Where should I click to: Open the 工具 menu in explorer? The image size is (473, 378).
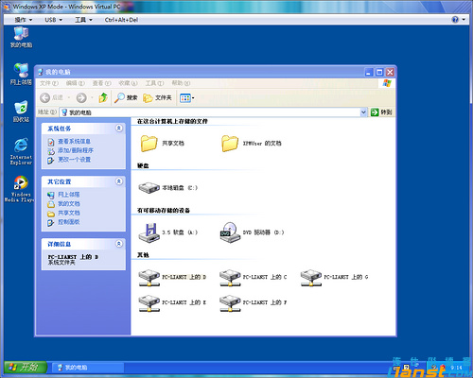click(154, 83)
